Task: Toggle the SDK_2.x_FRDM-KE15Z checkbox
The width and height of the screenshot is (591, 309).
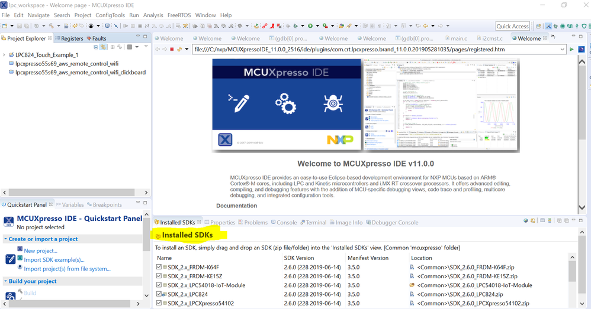Action: click(x=159, y=276)
